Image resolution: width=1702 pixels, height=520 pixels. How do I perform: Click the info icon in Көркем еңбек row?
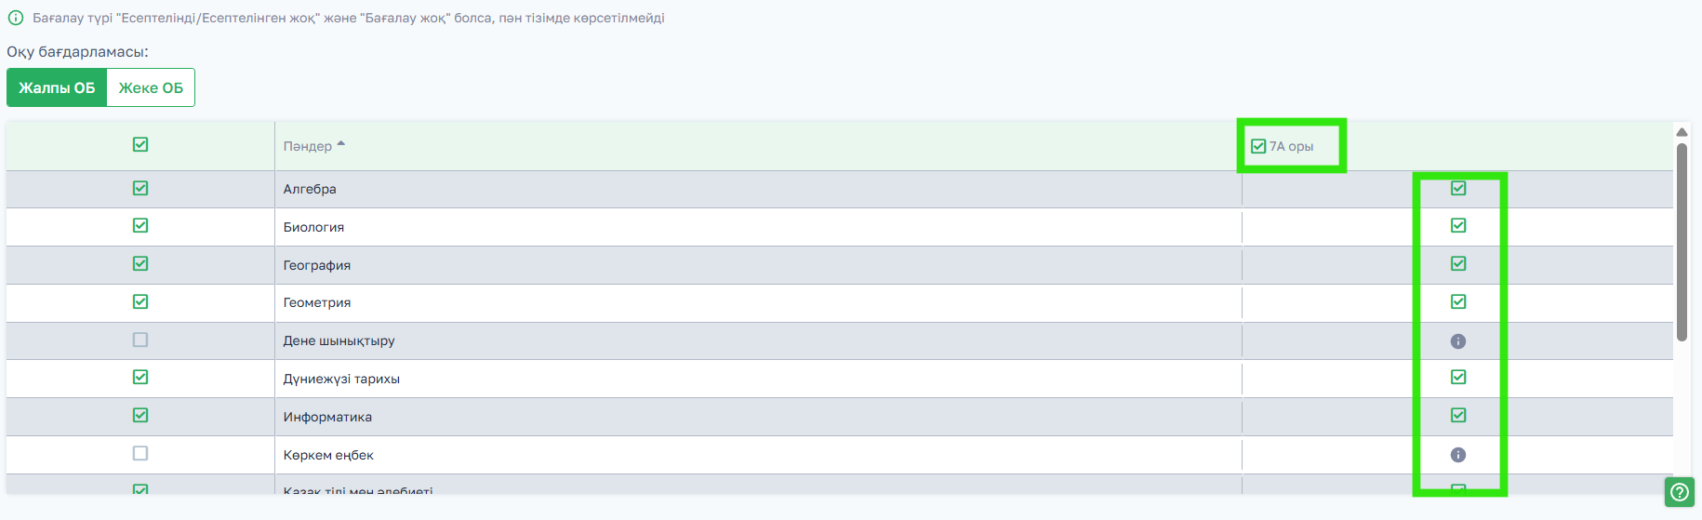pos(1458,455)
